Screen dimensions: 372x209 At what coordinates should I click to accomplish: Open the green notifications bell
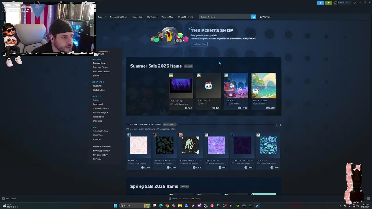click(329, 3)
